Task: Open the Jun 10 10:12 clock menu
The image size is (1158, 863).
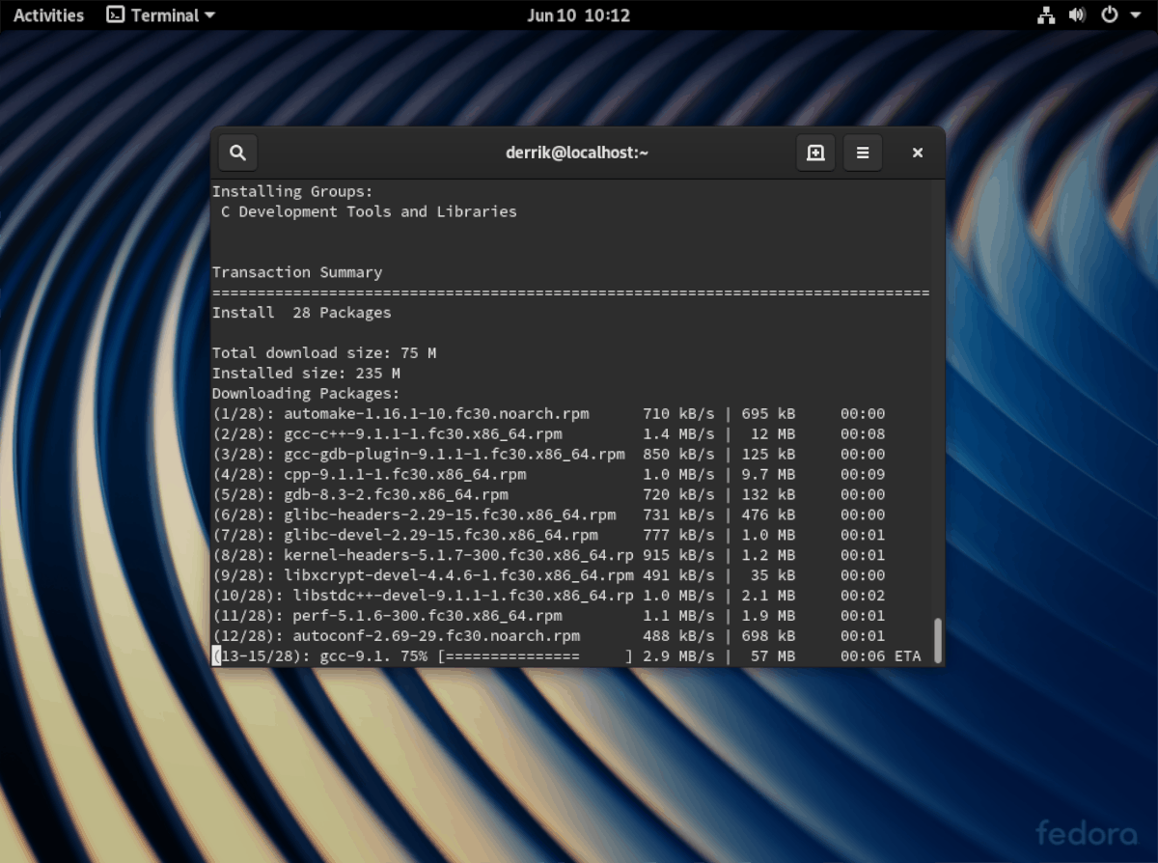Action: tap(578, 15)
